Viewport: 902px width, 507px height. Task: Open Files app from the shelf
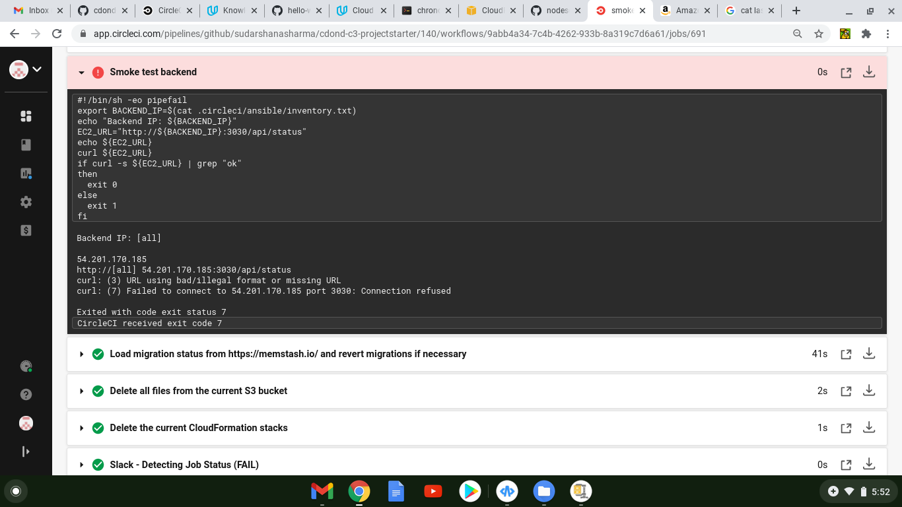[543, 491]
